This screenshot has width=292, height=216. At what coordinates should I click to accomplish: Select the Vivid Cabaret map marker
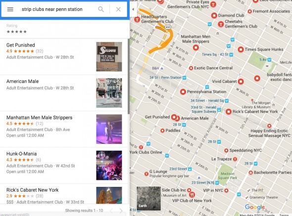[241, 82]
